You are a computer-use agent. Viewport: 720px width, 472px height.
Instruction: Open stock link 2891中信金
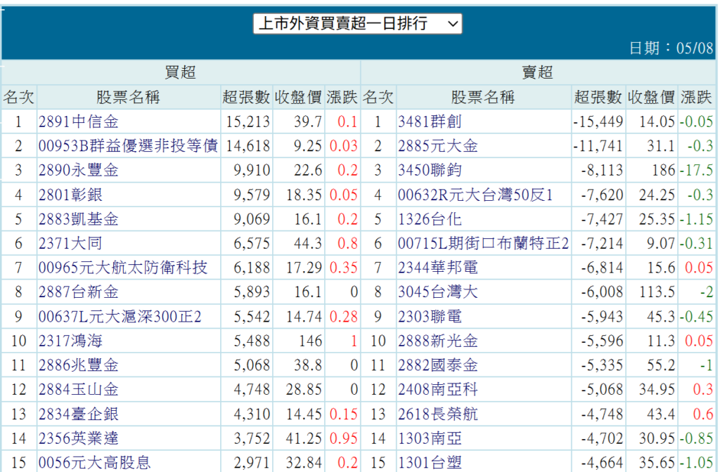tap(79, 122)
